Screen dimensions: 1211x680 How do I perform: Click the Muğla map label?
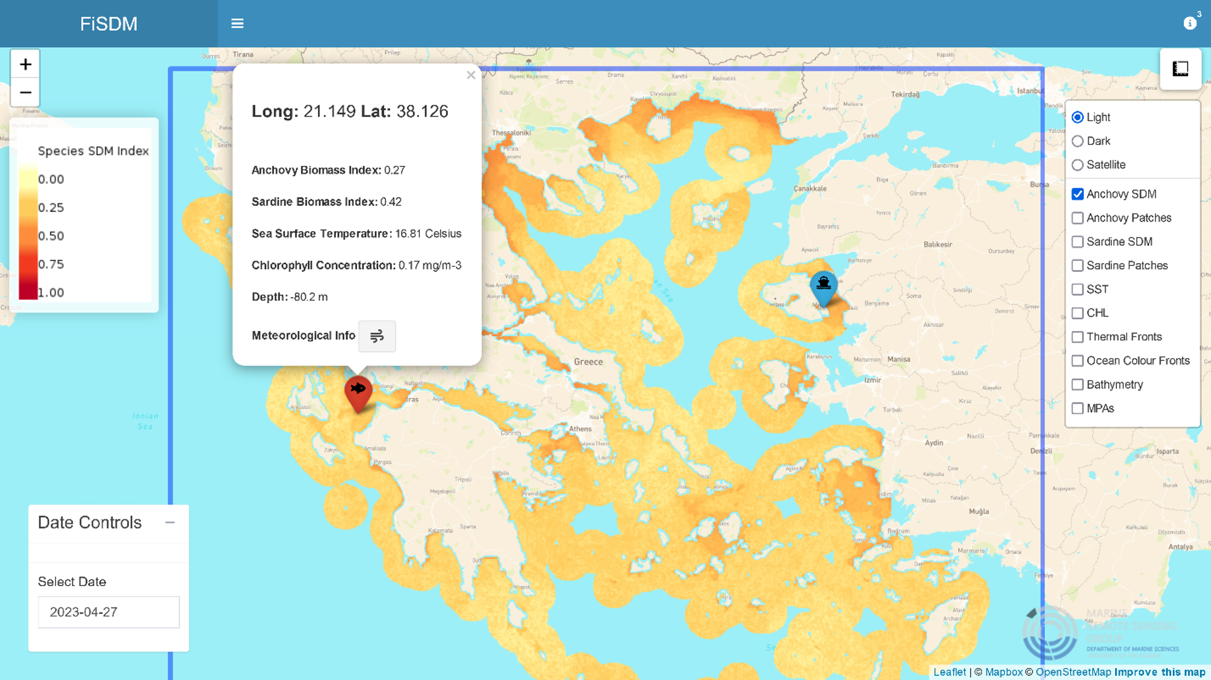(979, 512)
